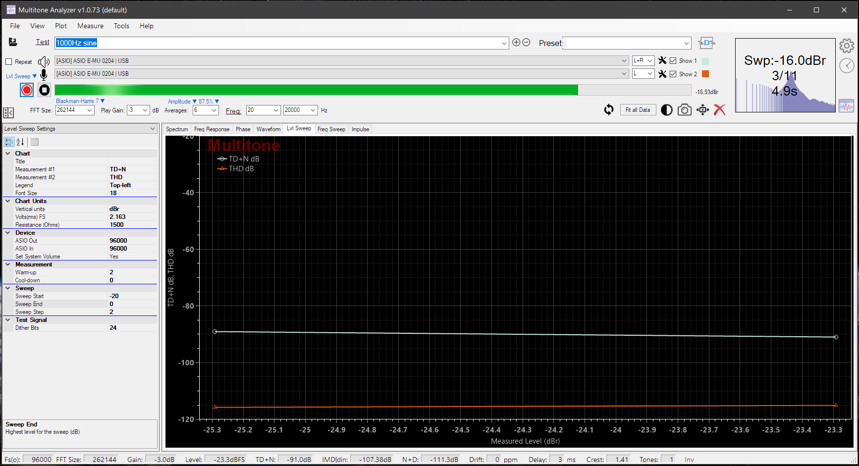Click the Dither Bits value field
The width and height of the screenshot is (859, 466).
pos(132,328)
